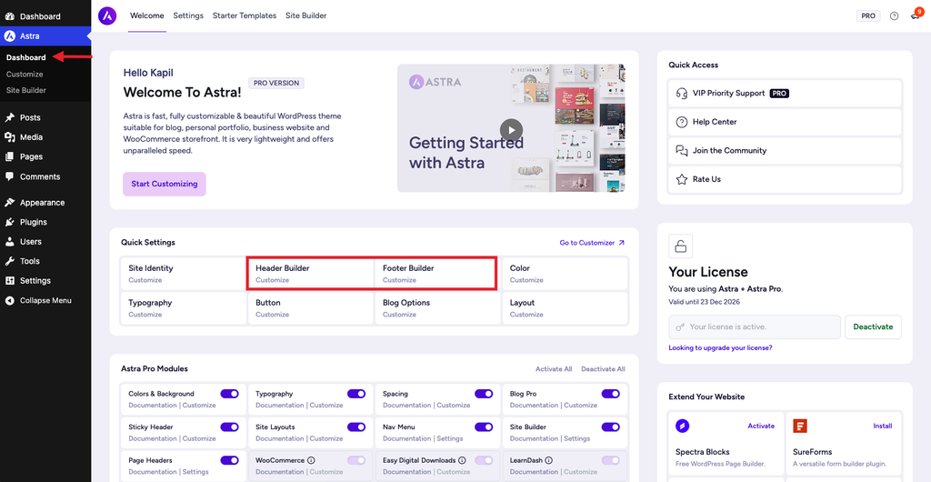The height and width of the screenshot is (482, 931).
Task: Click the Astra logo in top bar
Action: coord(107,15)
